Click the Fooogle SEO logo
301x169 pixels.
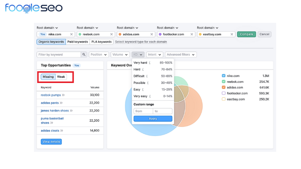click(34, 8)
